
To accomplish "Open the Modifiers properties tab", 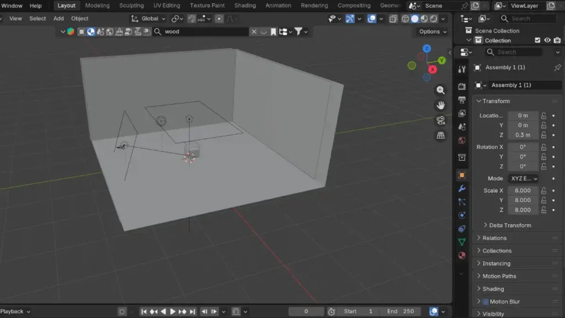I will coord(462,189).
